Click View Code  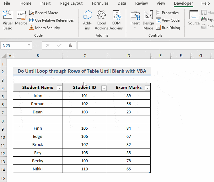tap(168, 20)
